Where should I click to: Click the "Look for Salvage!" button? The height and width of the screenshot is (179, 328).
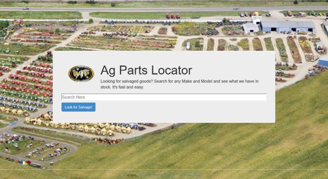click(78, 107)
